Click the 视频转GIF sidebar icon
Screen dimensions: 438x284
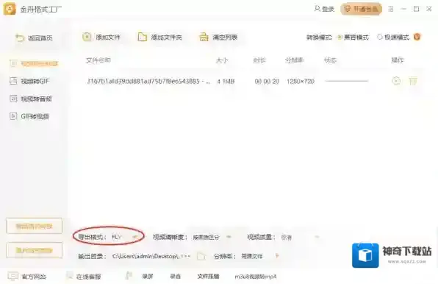13,81
